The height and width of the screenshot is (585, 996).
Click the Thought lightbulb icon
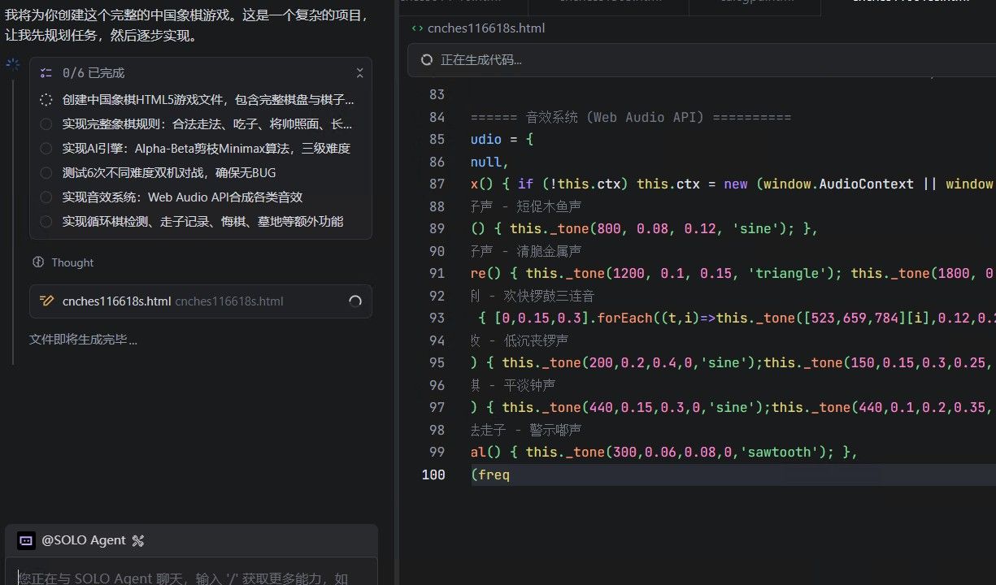37,262
